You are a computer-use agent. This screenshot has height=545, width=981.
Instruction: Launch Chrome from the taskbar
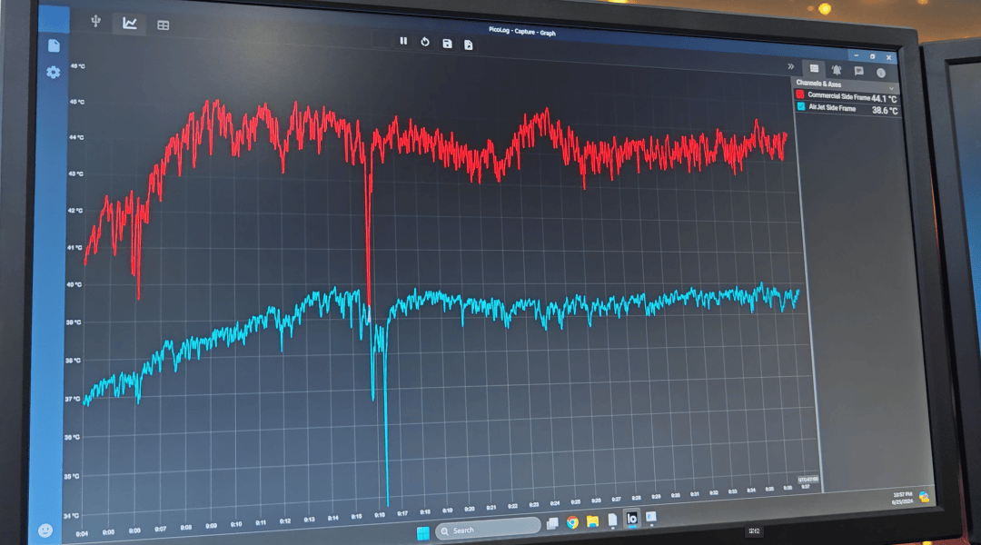click(572, 522)
